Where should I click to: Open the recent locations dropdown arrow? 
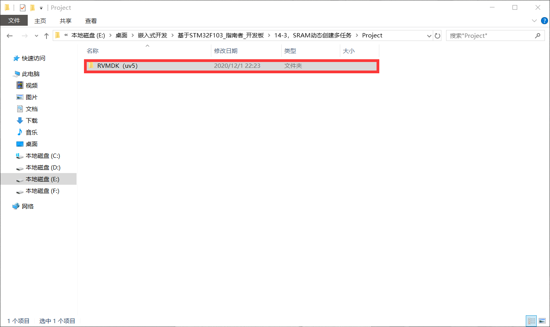tap(36, 36)
